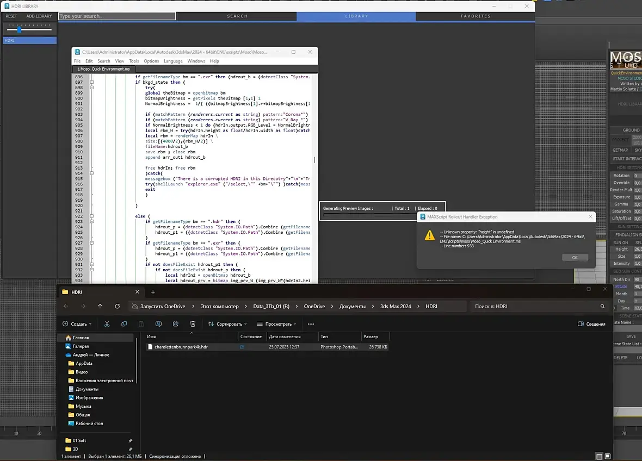Open the Tools menu in script editor
The image size is (642, 461).
tap(134, 61)
